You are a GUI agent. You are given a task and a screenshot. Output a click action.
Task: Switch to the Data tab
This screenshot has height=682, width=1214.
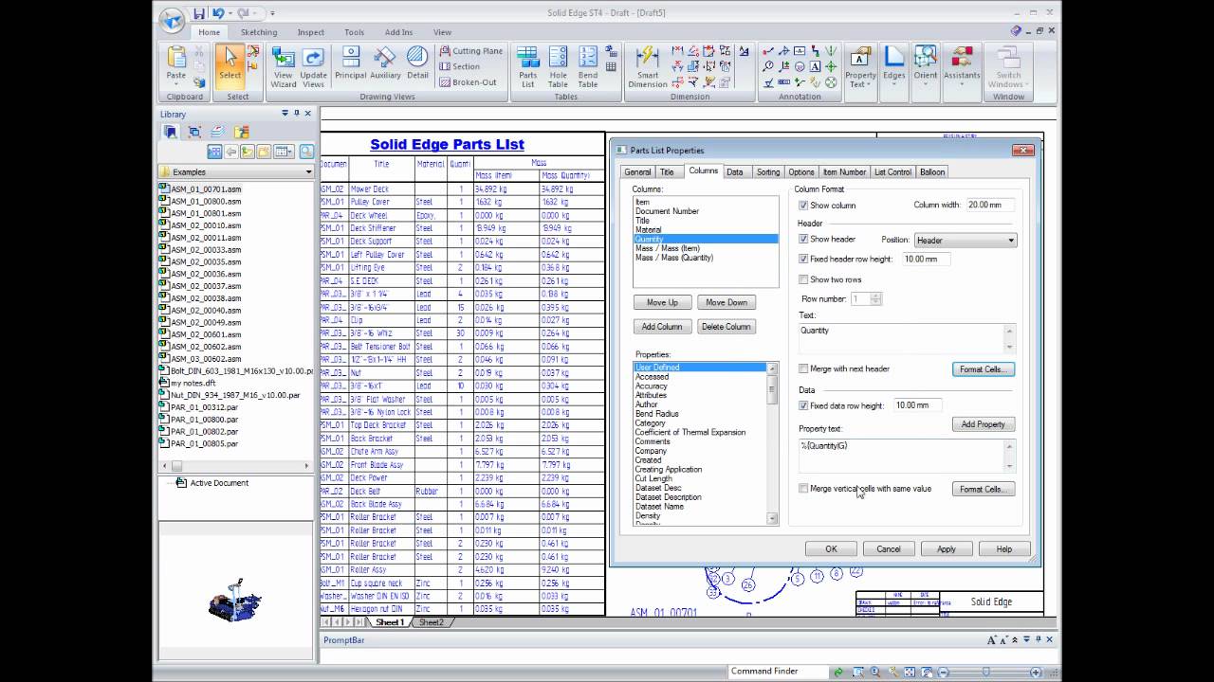click(x=735, y=172)
